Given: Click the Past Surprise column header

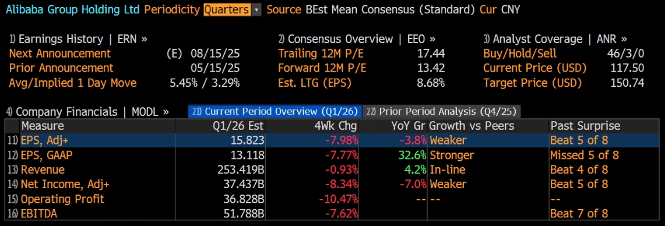Looking at the screenshot, I should tap(585, 126).
